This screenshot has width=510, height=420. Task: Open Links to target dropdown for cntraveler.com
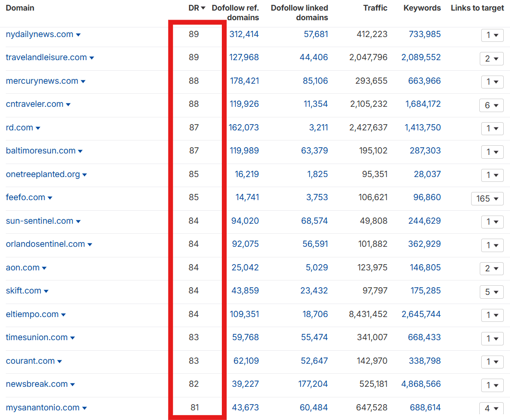[x=491, y=105]
